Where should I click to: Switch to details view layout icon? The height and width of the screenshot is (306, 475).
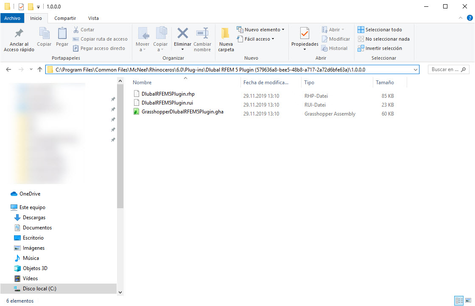tap(459, 300)
